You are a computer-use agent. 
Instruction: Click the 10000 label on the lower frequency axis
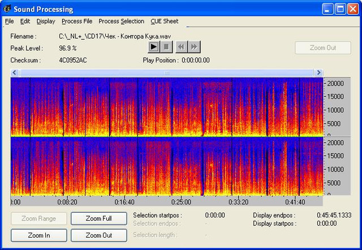point(335,169)
